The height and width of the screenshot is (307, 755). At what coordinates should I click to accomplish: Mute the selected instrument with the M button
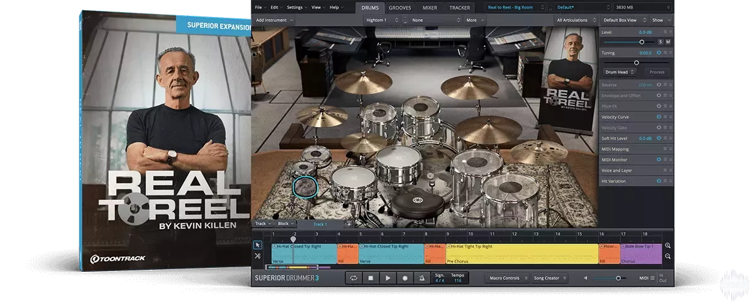668,42
